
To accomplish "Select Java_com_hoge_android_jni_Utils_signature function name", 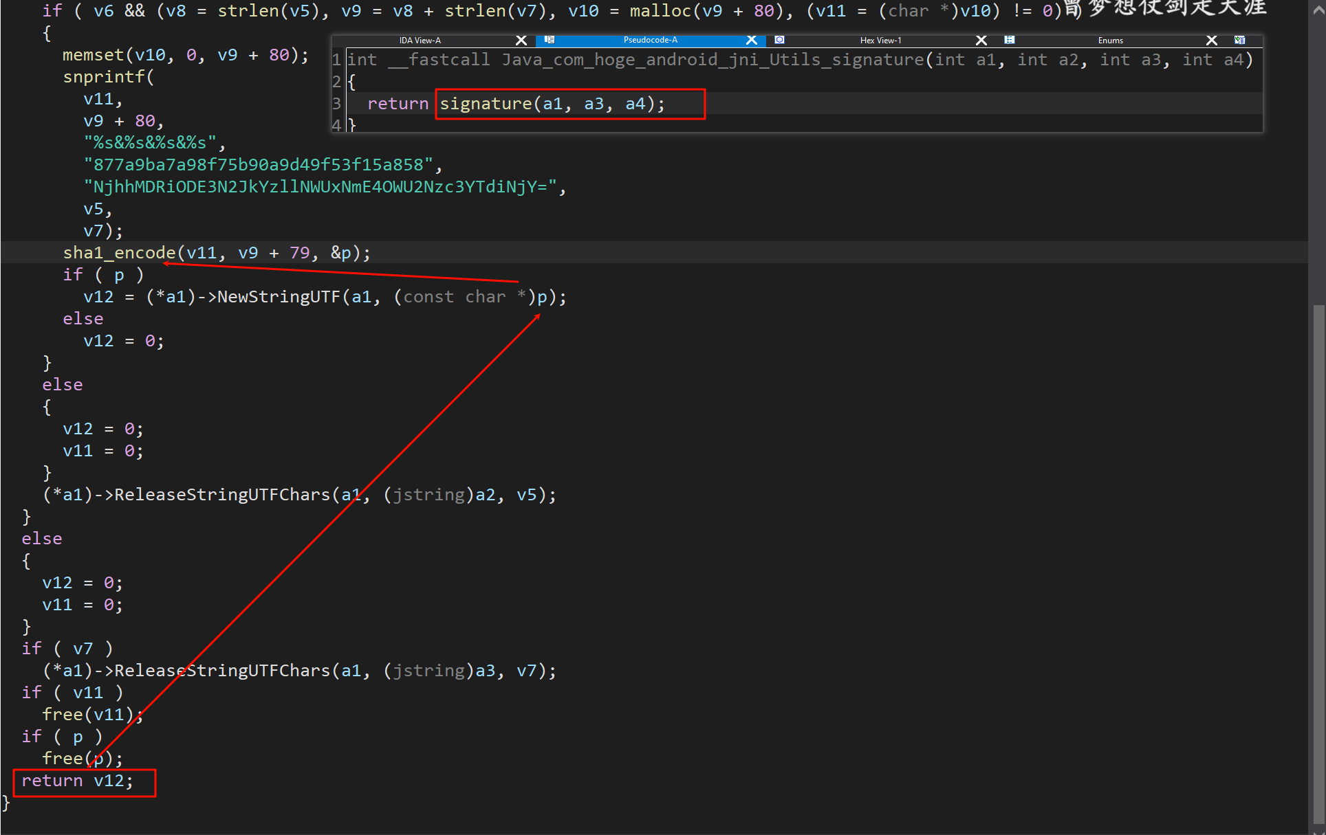I will [713, 60].
